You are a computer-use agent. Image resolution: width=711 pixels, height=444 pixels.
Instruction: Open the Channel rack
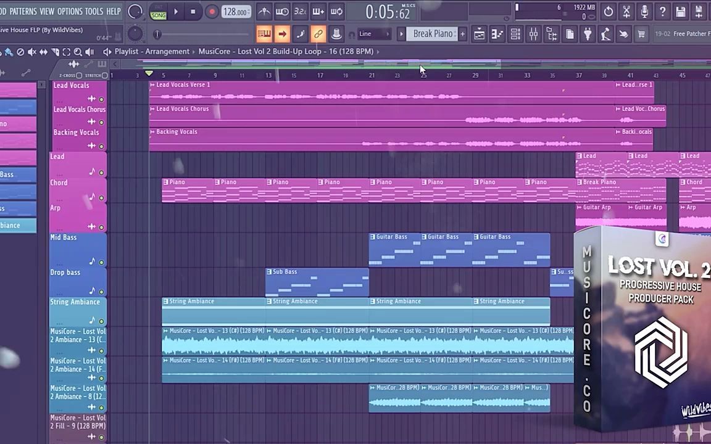pos(515,34)
